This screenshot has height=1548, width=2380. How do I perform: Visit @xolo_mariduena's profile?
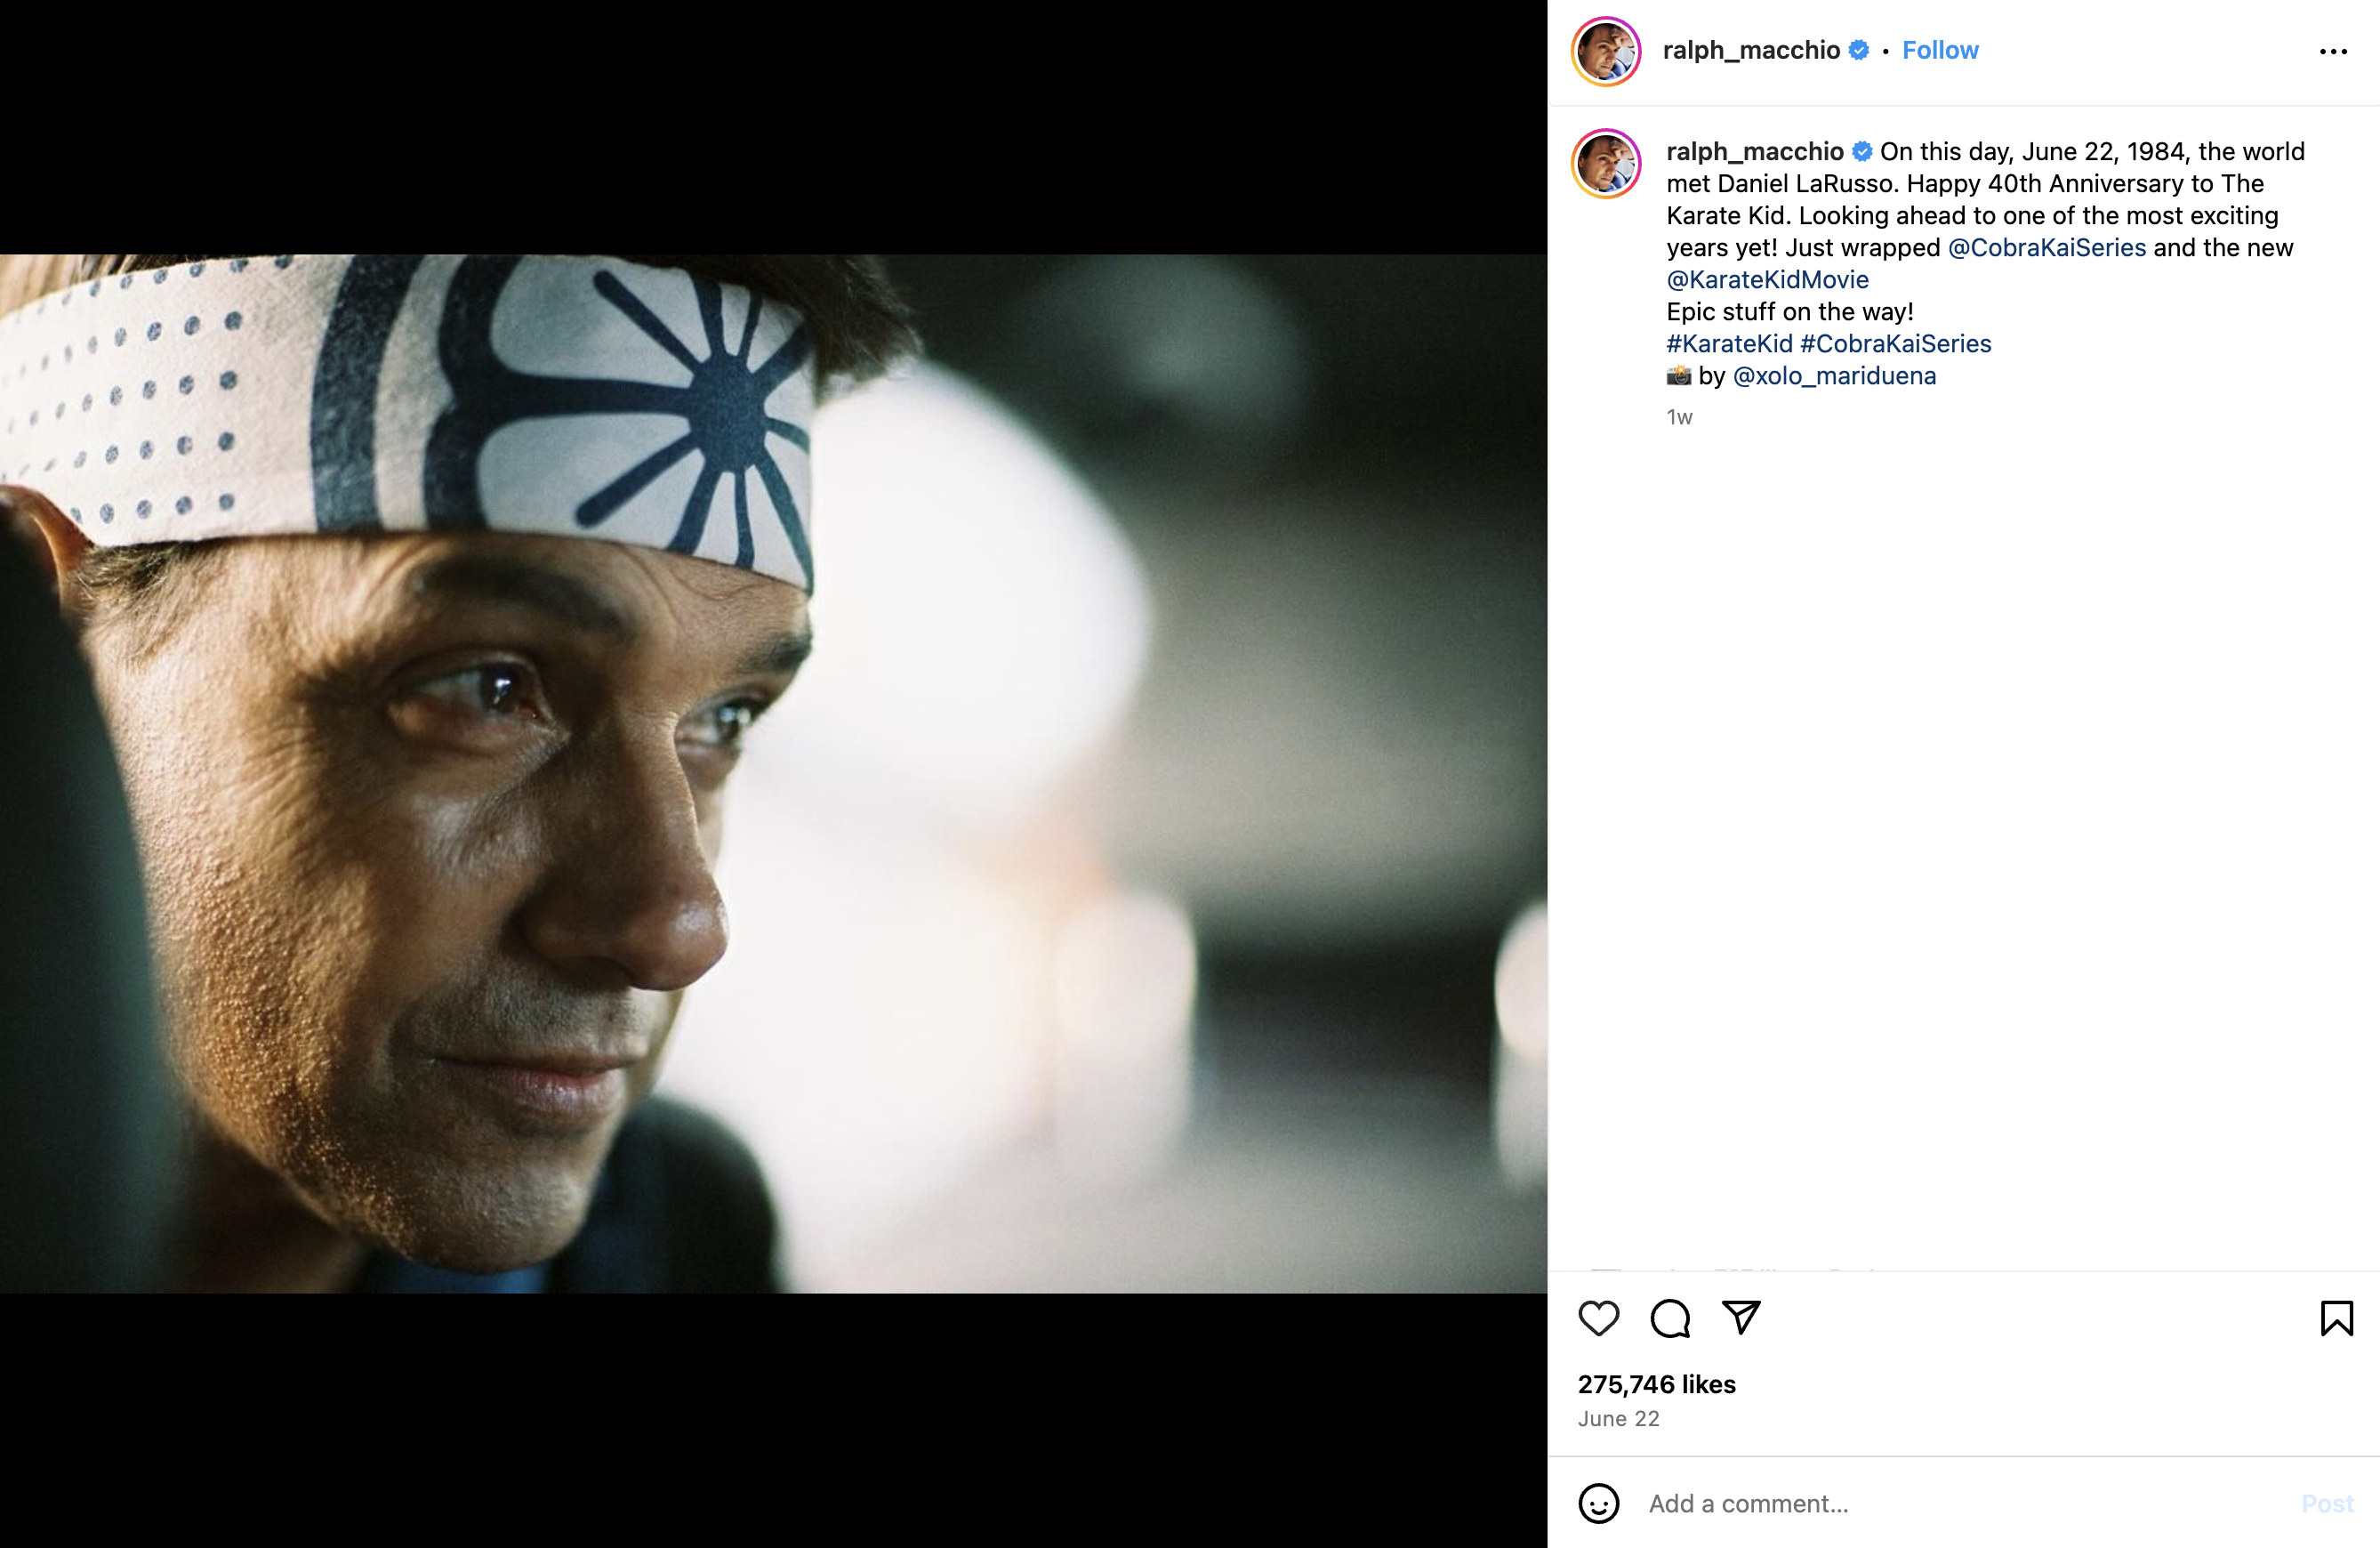click(x=1834, y=376)
